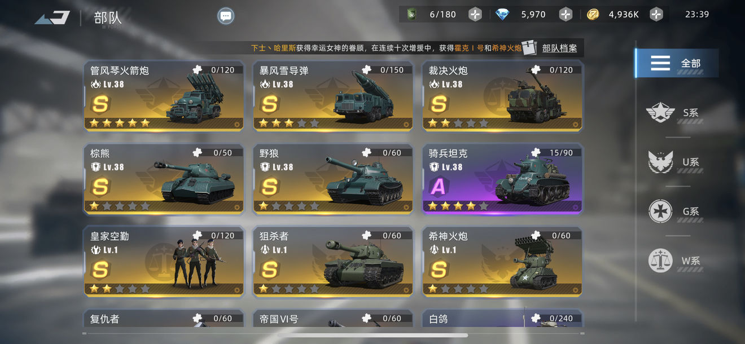Image resolution: width=745 pixels, height=344 pixels.
Task: Click the gold coin currency icon
Action: tap(593, 15)
